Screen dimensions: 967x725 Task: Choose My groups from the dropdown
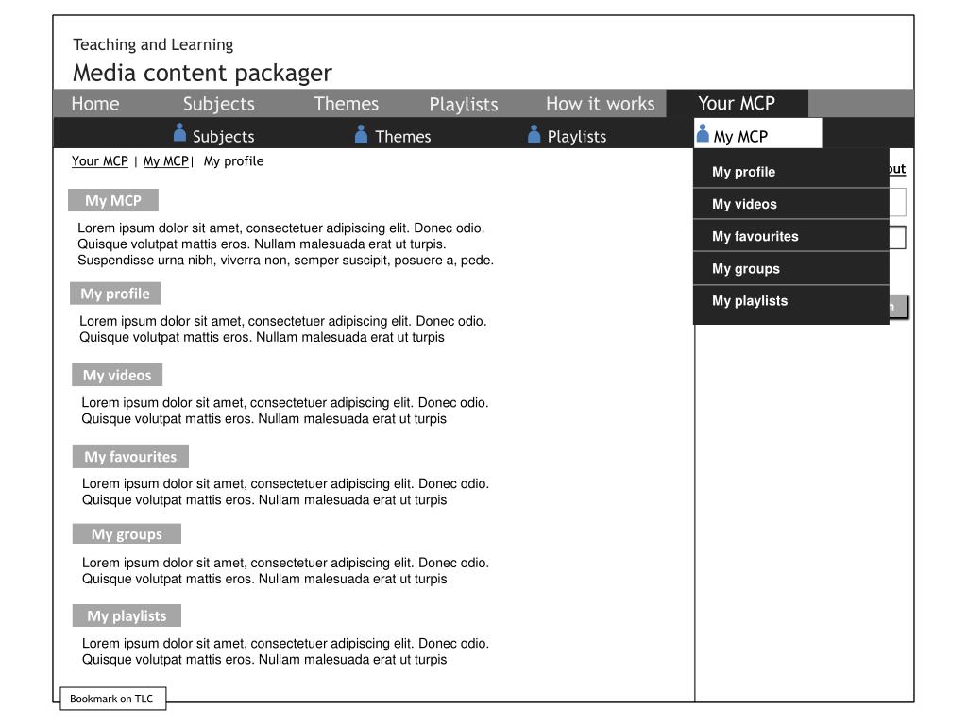pyautogui.click(x=791, y=269)
